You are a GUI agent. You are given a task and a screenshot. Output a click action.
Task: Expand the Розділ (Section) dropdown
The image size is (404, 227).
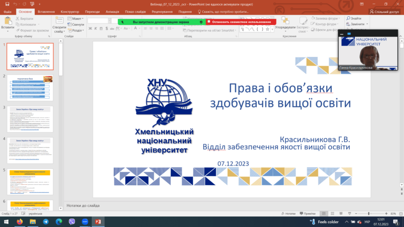pyautogui.click(x=77, y=30)
